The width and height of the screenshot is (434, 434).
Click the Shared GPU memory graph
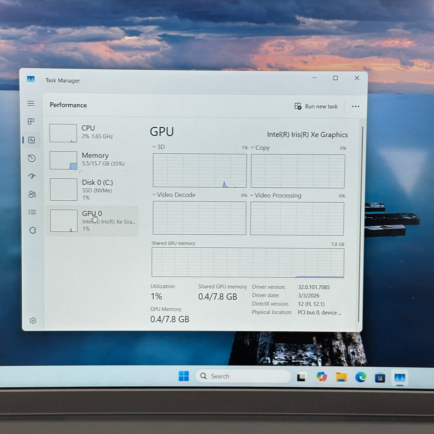[248, 263]
